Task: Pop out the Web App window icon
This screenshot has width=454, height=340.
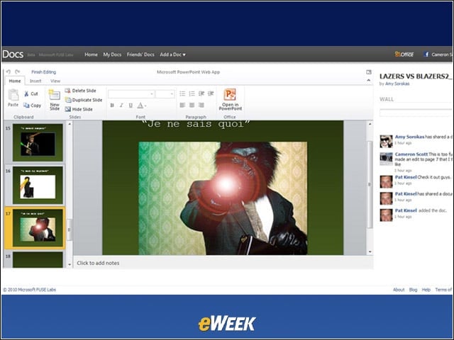Action: click(x=369, y=72)
